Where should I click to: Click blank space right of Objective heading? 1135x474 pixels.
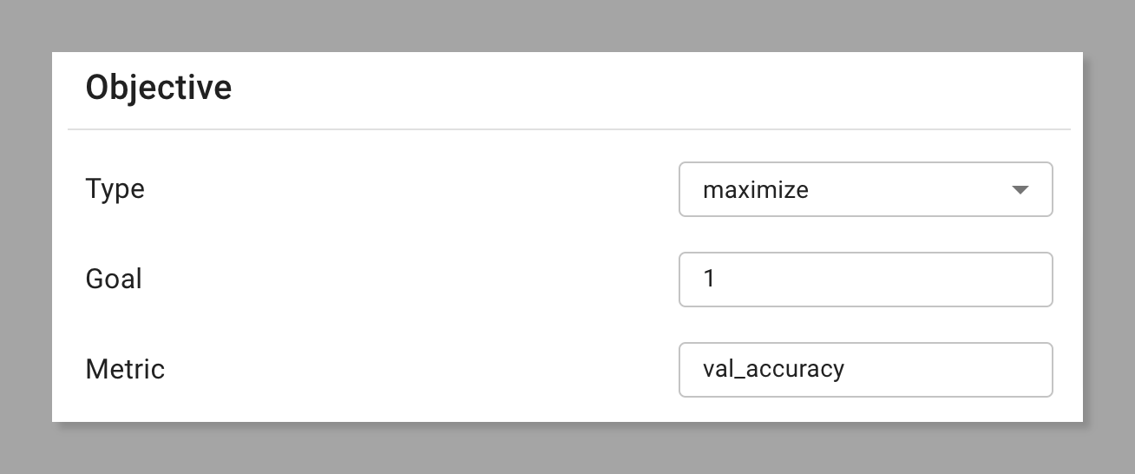(x=651, y=88)
